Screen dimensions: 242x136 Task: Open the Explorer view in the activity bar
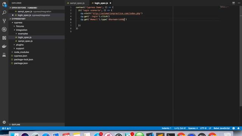coord(4,4)
